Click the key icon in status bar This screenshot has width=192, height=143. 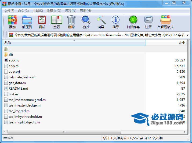point(10,138)
